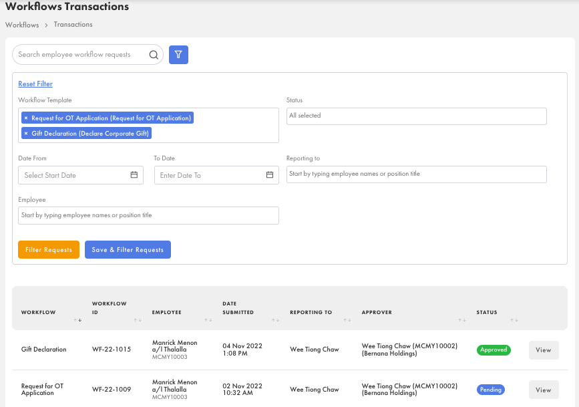Image resolution: width=579 pixels, height=407 pixels.
Task: View the WF-22-1015 Gift Declaration request
Action: point(544,350)
